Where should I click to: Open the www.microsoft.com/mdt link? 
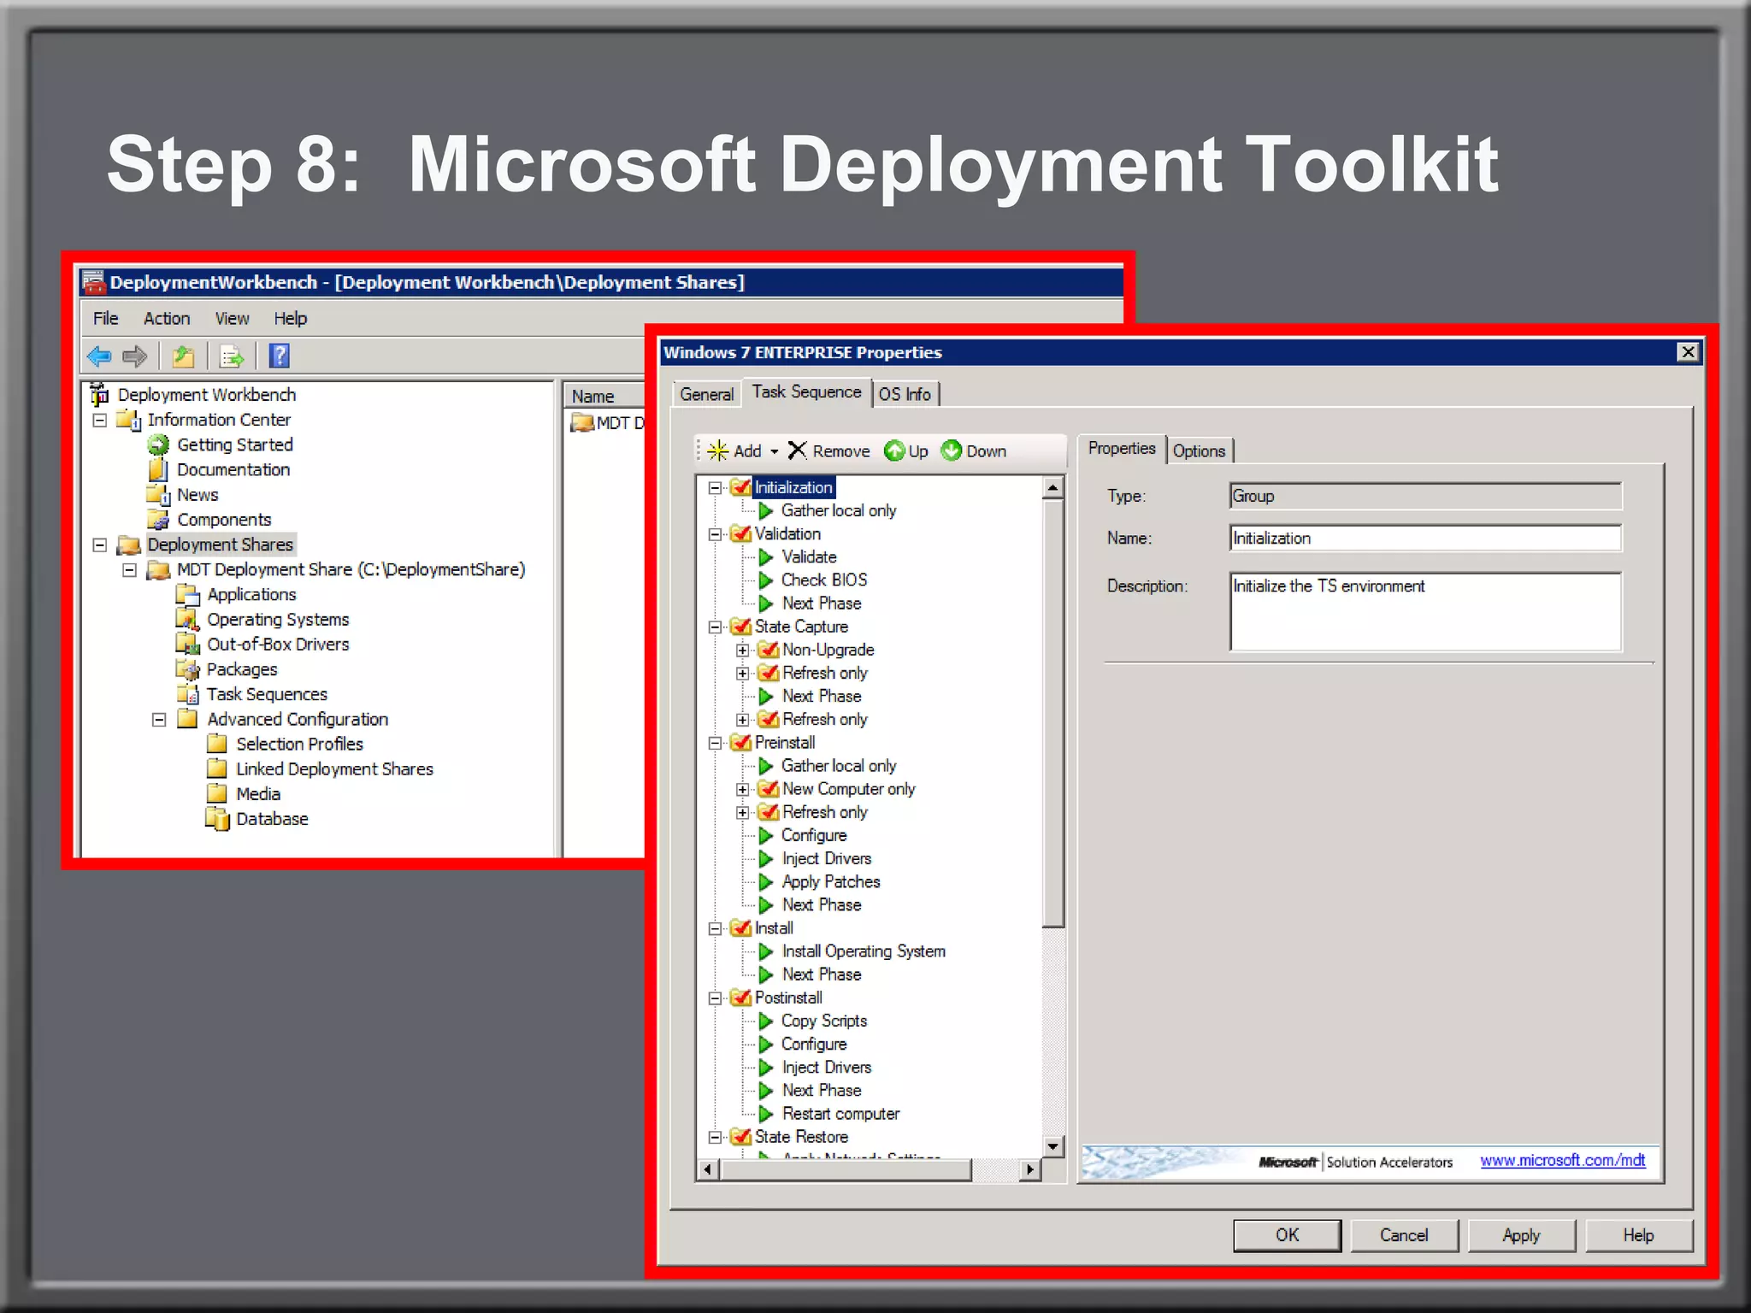point(1562,1161)
